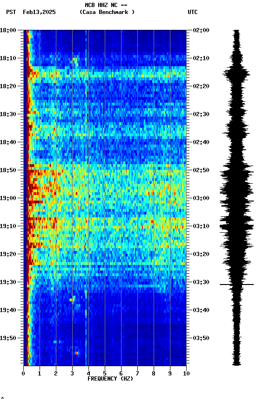Click frequency axis tick label 7
The width and height of the screenshot is (257, 403).
coord(137,374)
